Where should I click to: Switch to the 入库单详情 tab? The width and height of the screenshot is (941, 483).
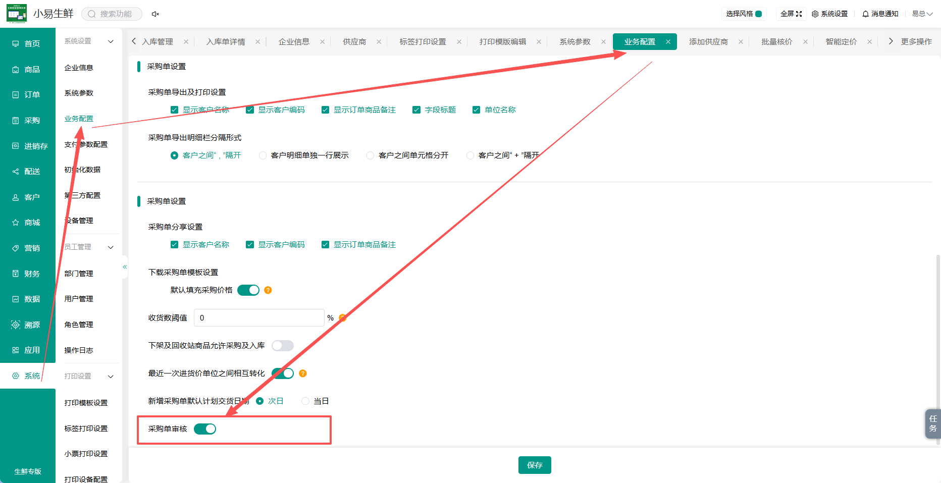point(226,42)
